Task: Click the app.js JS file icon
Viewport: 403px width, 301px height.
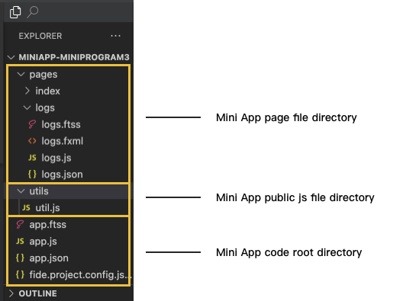Action: (x=20, y=241)
